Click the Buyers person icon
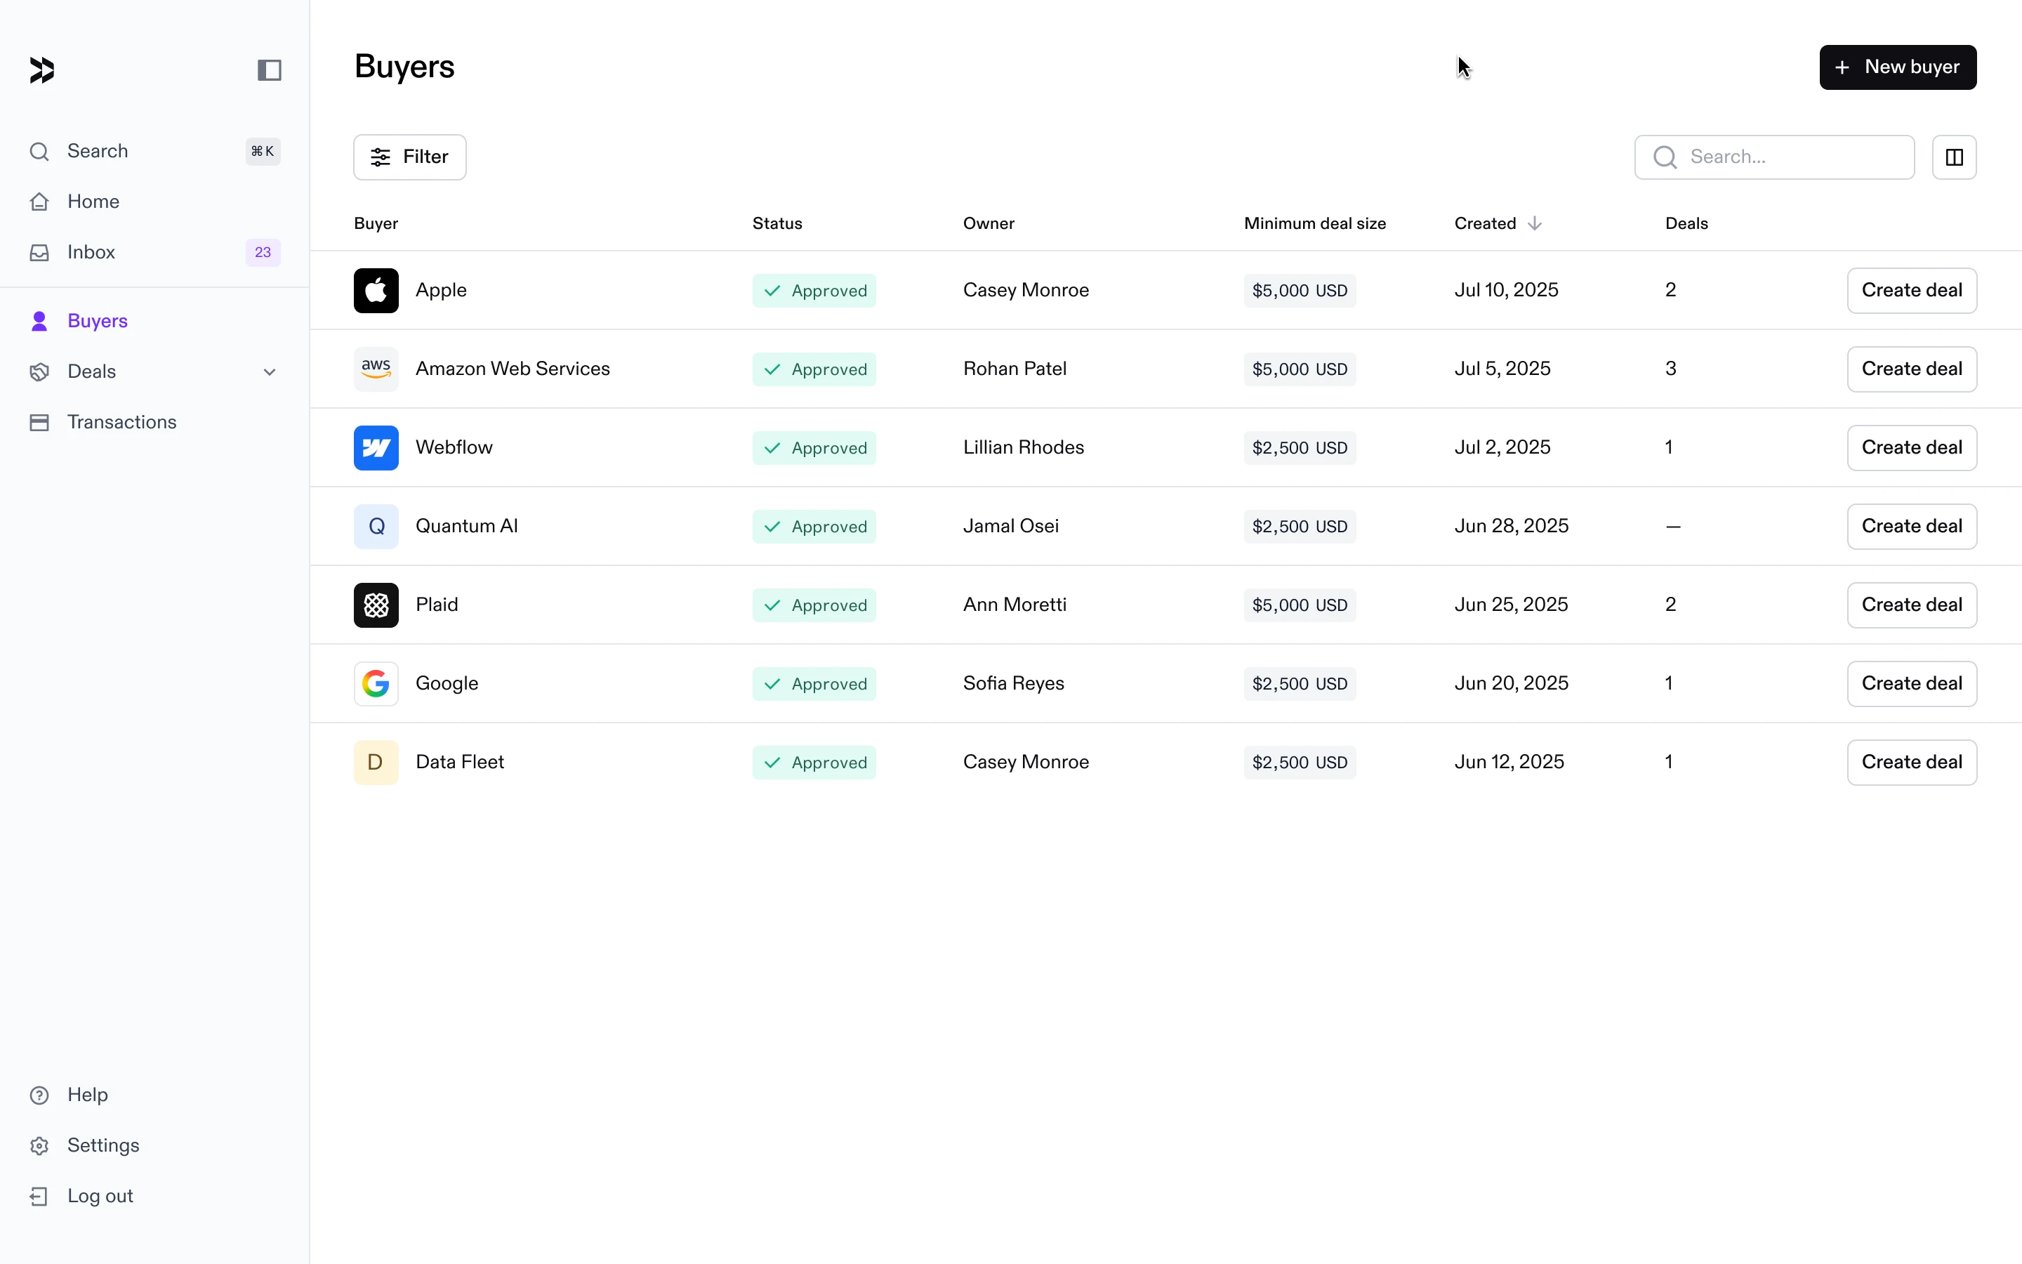The image size is (2022, 1264). coord(39,321)
